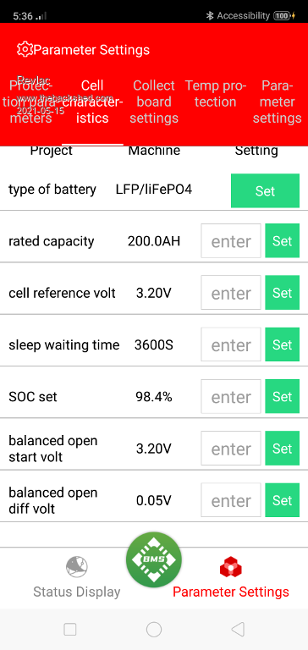
Task: Open the Collect board settings tab
Action: tap(154, 102)
